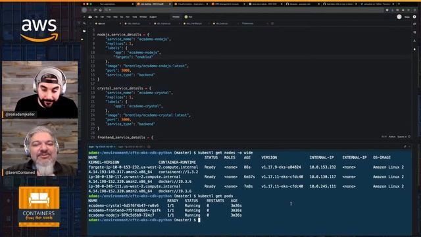Add a new browser tab with plus icon

399,4
